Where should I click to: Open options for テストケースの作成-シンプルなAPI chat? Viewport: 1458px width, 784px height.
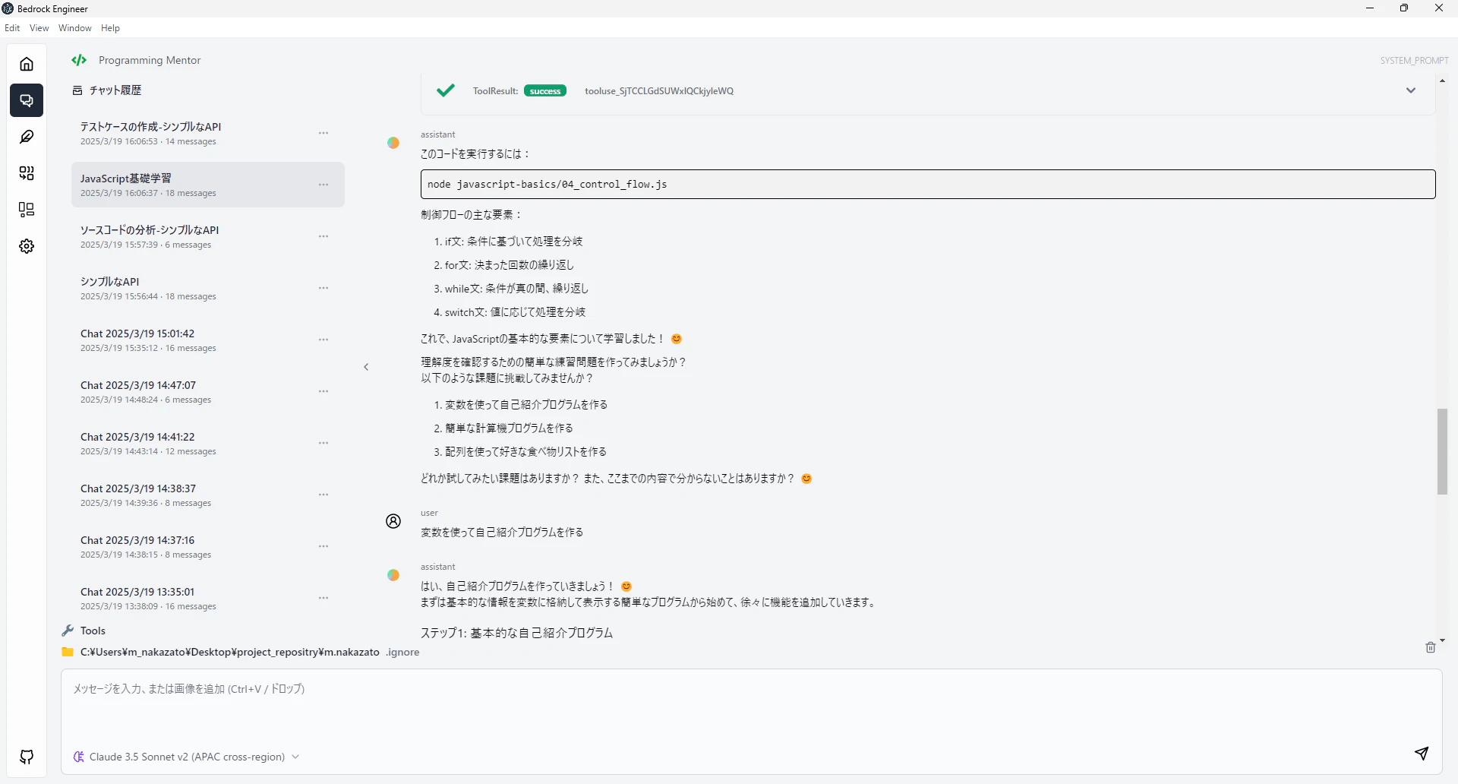click(x=323, y=133)
